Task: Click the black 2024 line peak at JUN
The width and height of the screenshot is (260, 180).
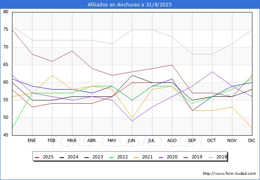Action: [132, 76]
